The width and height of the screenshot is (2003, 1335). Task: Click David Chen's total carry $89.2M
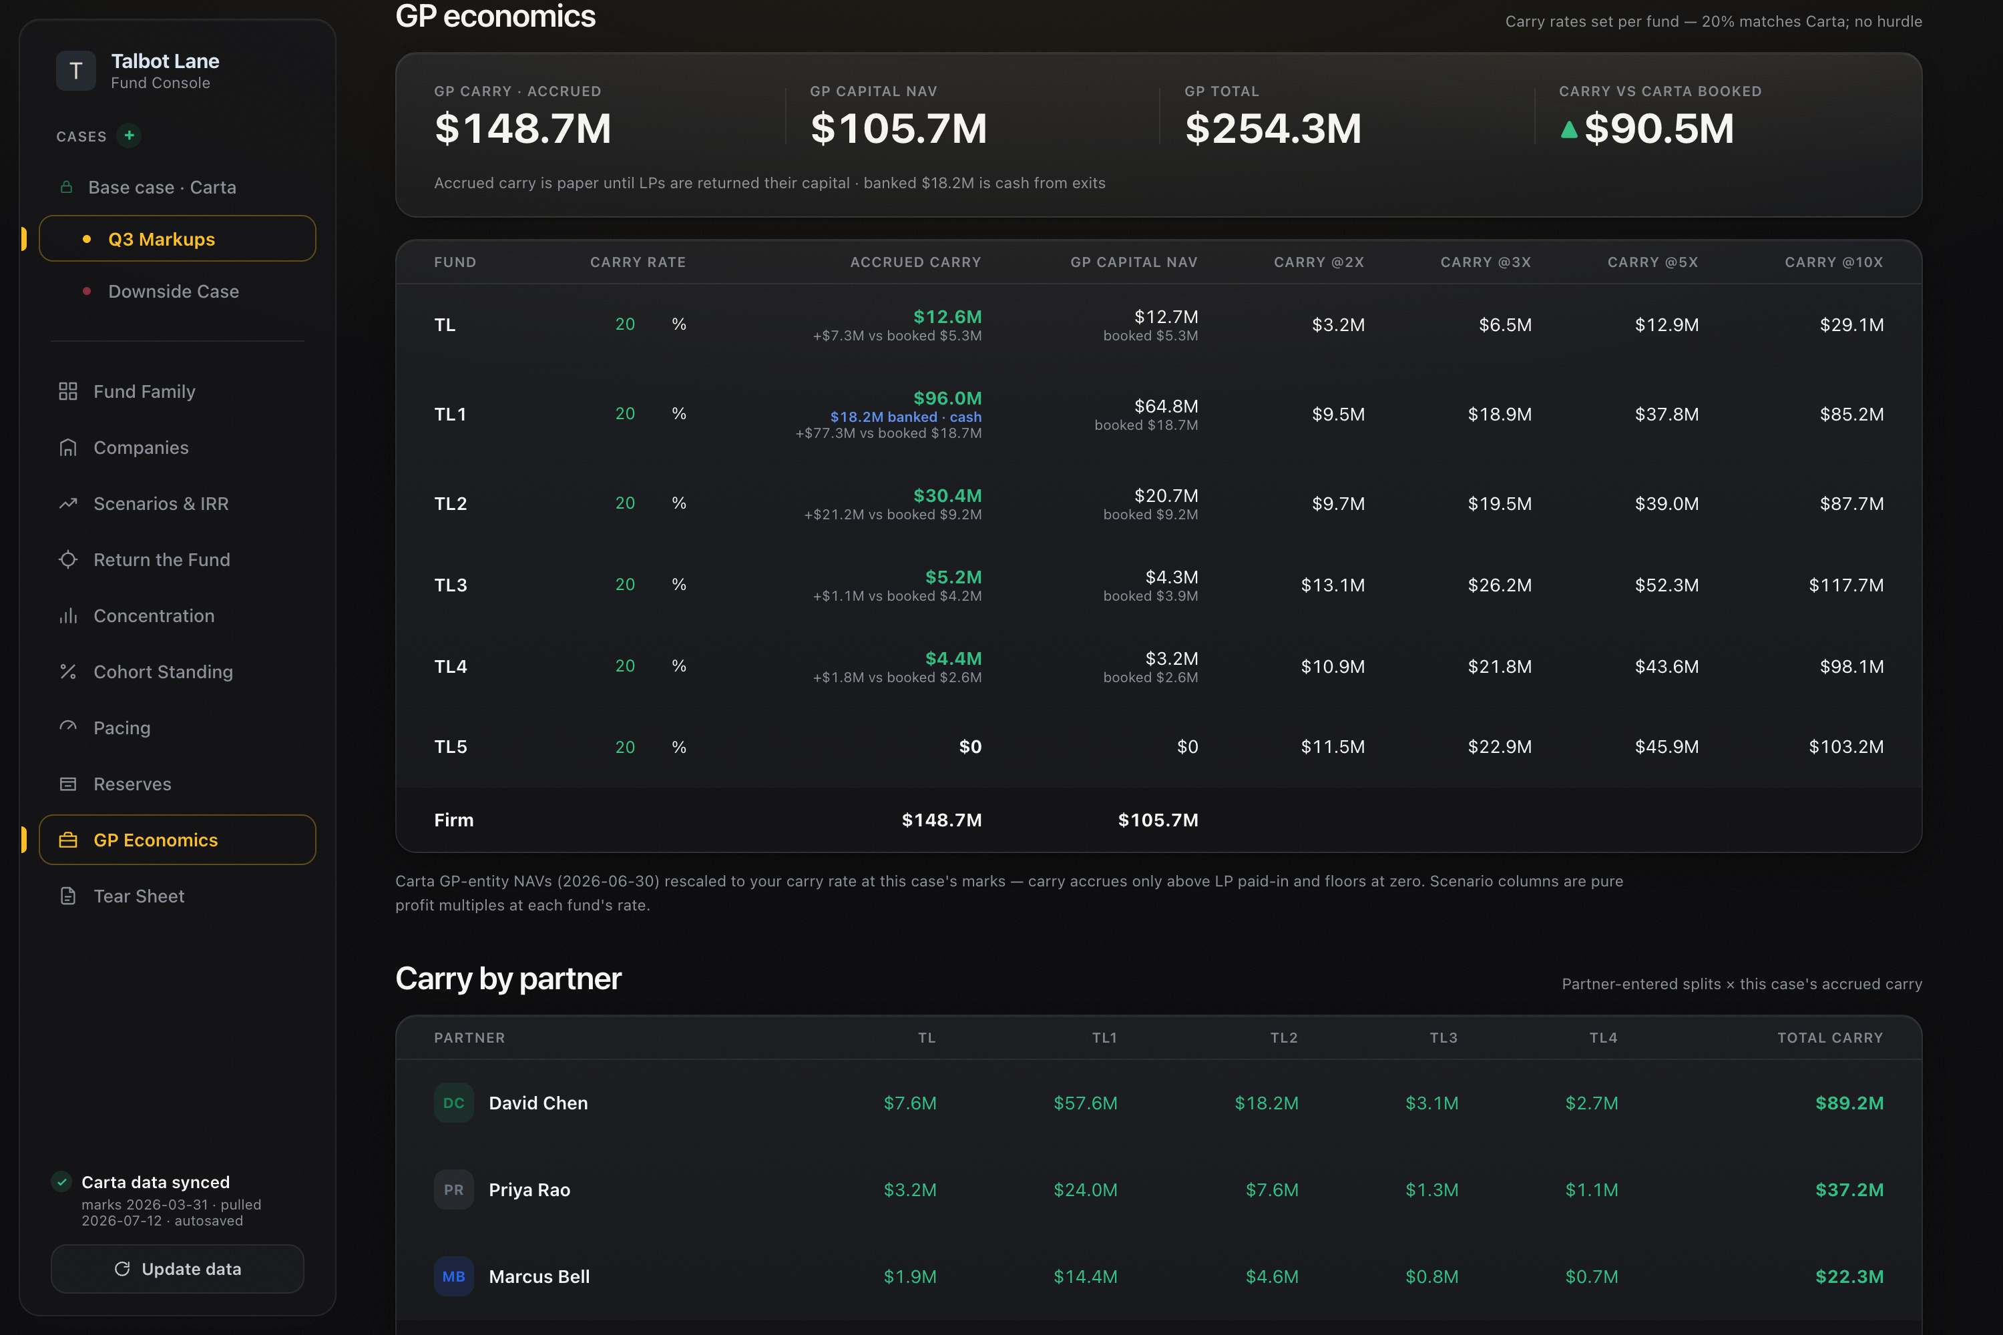1849,1103
